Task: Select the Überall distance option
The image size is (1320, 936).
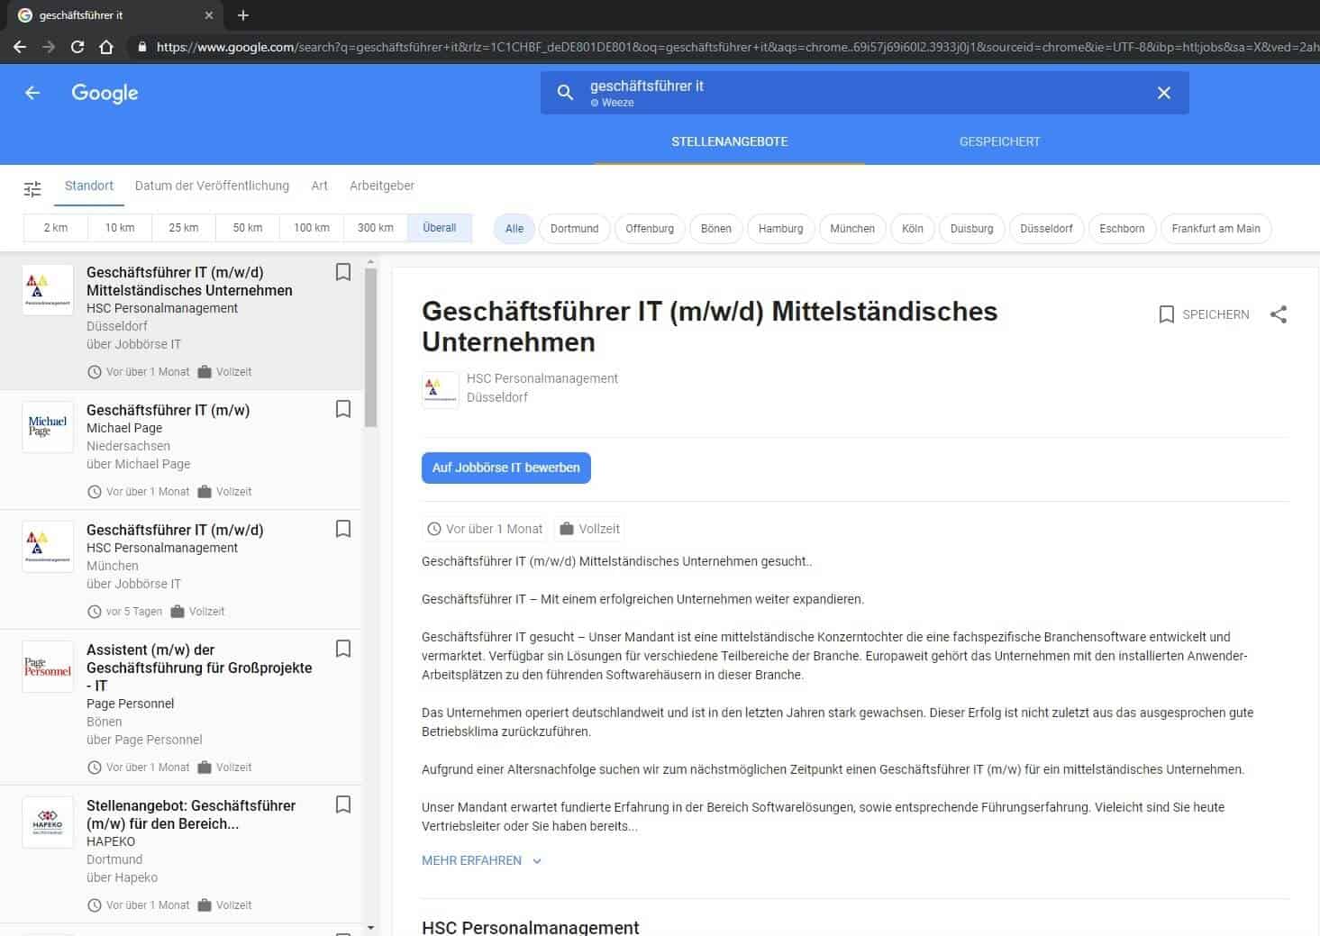Action: click(440, 228)
